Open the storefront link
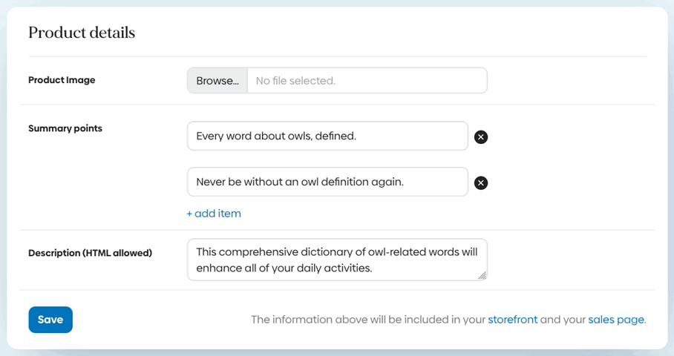Viewport: 674px width, 356px height. 512,320
